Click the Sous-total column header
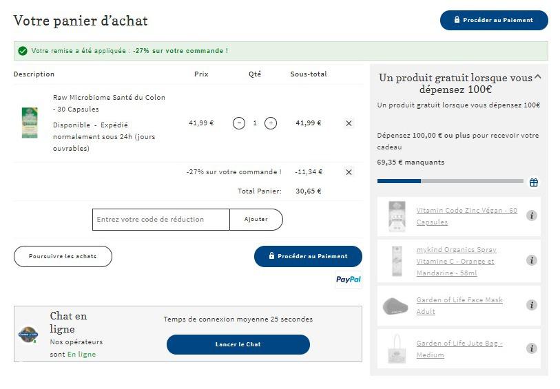 (309, 74)
